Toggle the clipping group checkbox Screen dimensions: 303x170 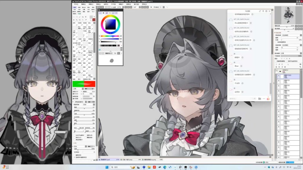pyautogui.click(x=276, y=61)
